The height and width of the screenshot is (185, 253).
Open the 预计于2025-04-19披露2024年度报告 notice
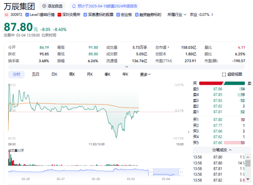click(x=105, y=6)
